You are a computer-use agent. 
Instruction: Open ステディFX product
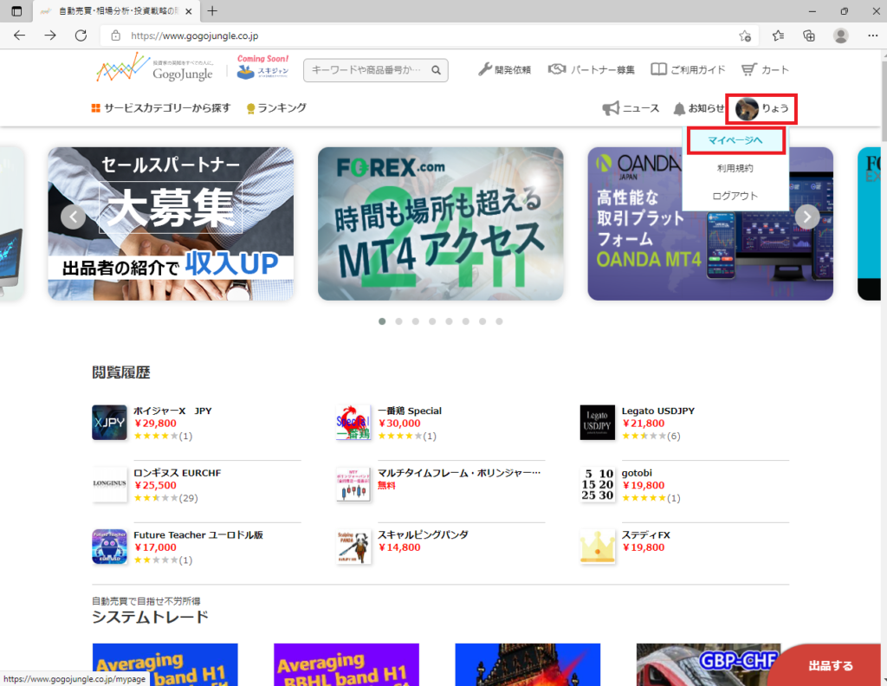click(646, 535)
